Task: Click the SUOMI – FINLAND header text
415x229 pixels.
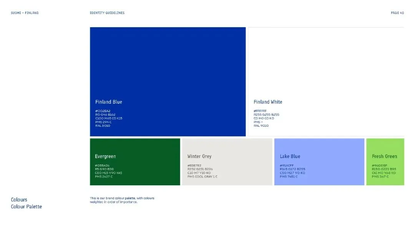Action: [25, 13]
